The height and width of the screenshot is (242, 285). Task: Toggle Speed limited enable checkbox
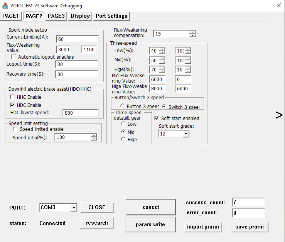(15, 129)
